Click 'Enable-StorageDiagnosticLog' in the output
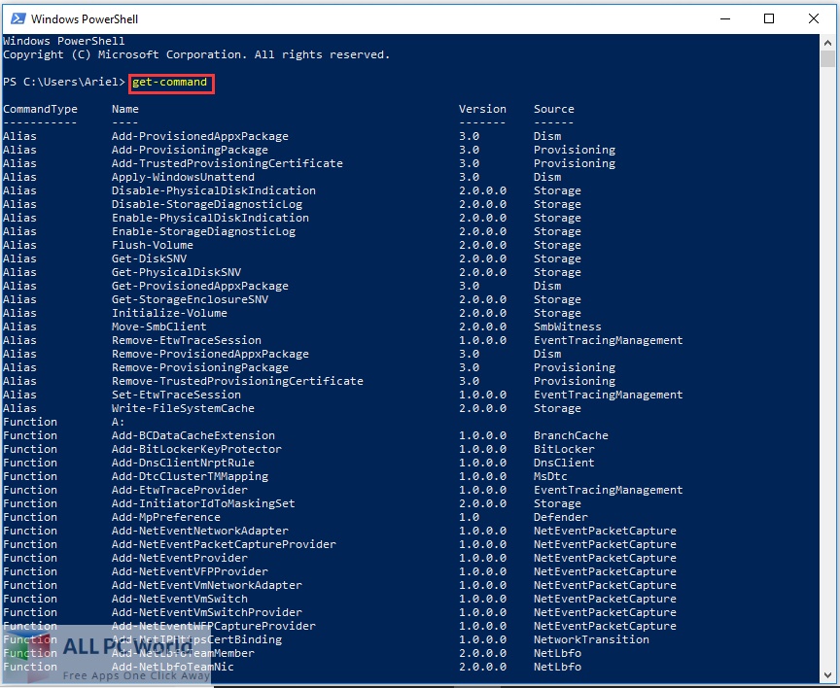Viewport: 840px width, 688px height. tap(203, 232)
